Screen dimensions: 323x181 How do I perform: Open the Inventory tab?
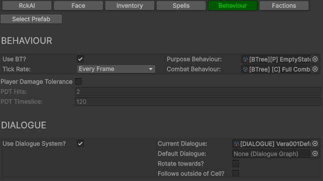coord(130,5)
